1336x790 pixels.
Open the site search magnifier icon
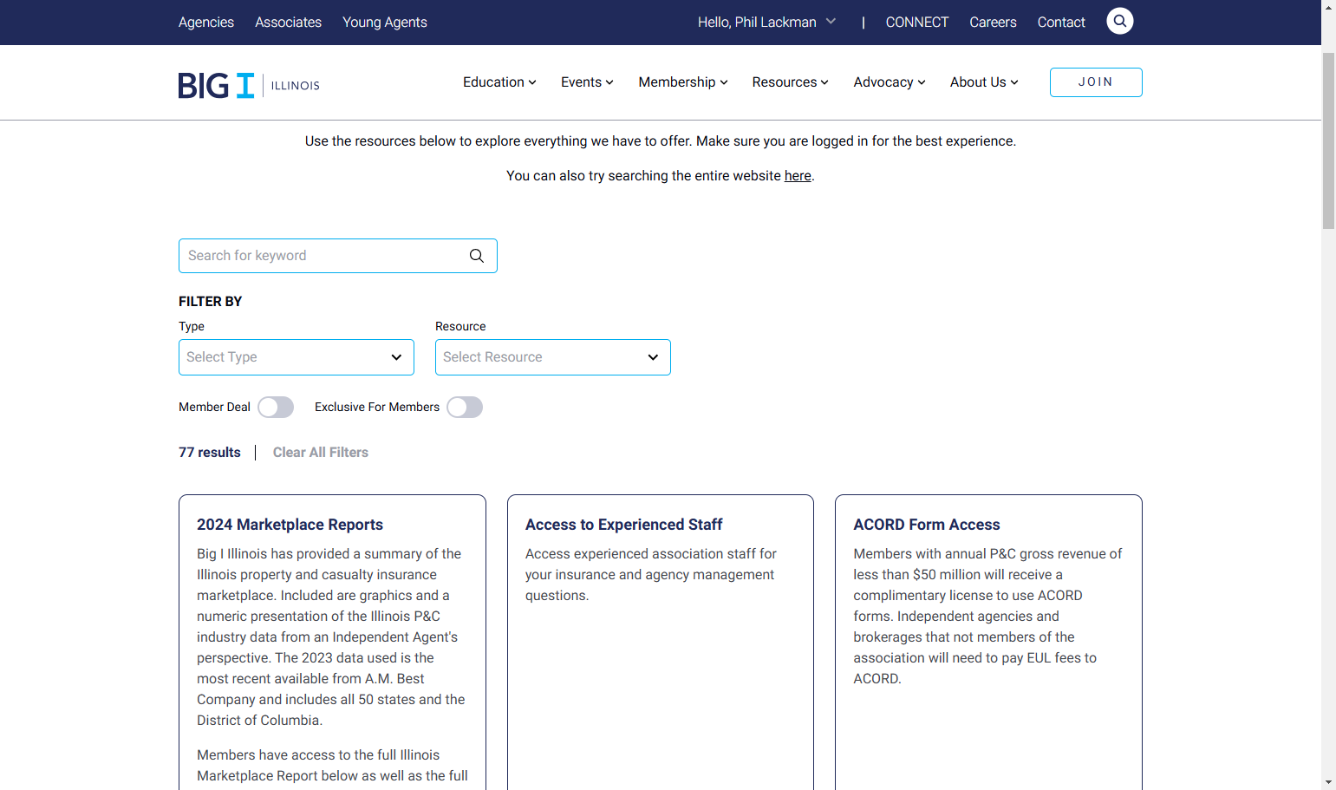1120,21
